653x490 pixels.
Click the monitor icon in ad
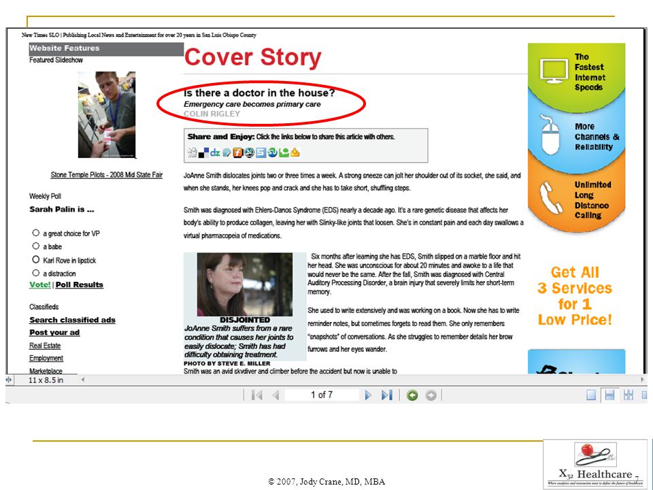click(x=554, y=71)
